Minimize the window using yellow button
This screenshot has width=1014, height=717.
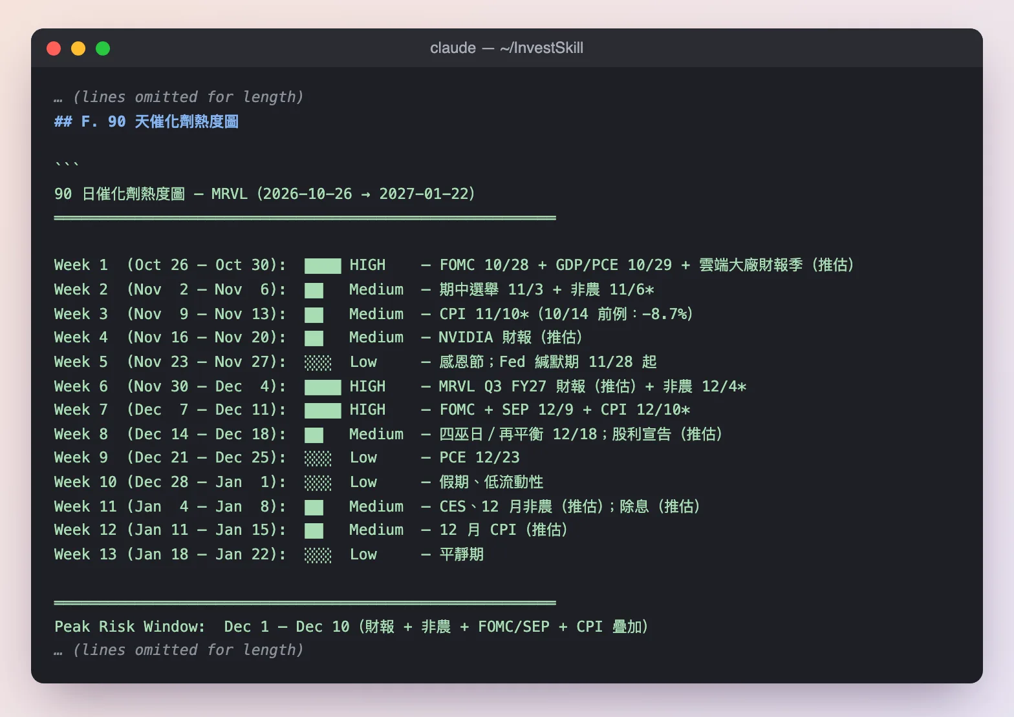pyautogui.click(x=78, y=48)
